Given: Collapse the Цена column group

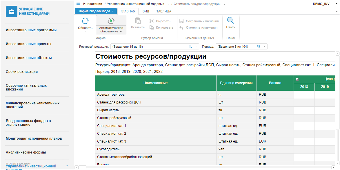Looking at the screenshot, I should 297,79.
